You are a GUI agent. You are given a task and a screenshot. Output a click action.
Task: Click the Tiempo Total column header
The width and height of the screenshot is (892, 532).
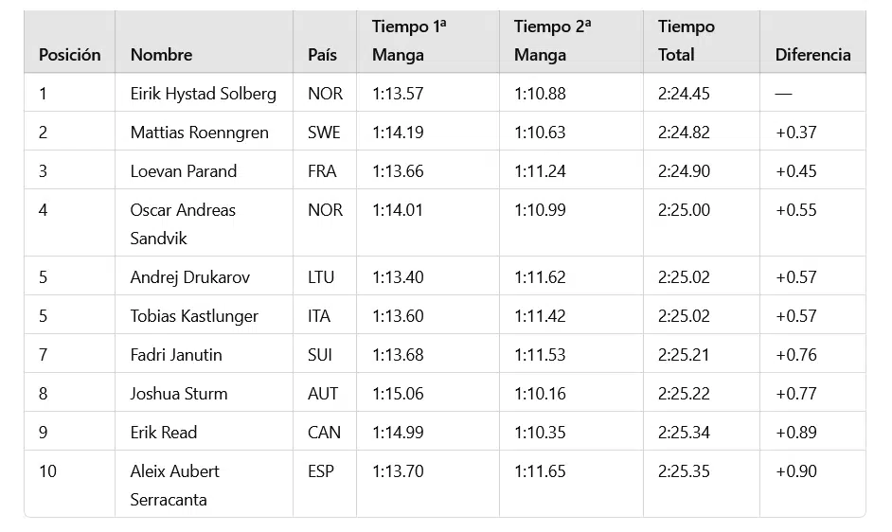pyautogui.click(x=687, y=41)
